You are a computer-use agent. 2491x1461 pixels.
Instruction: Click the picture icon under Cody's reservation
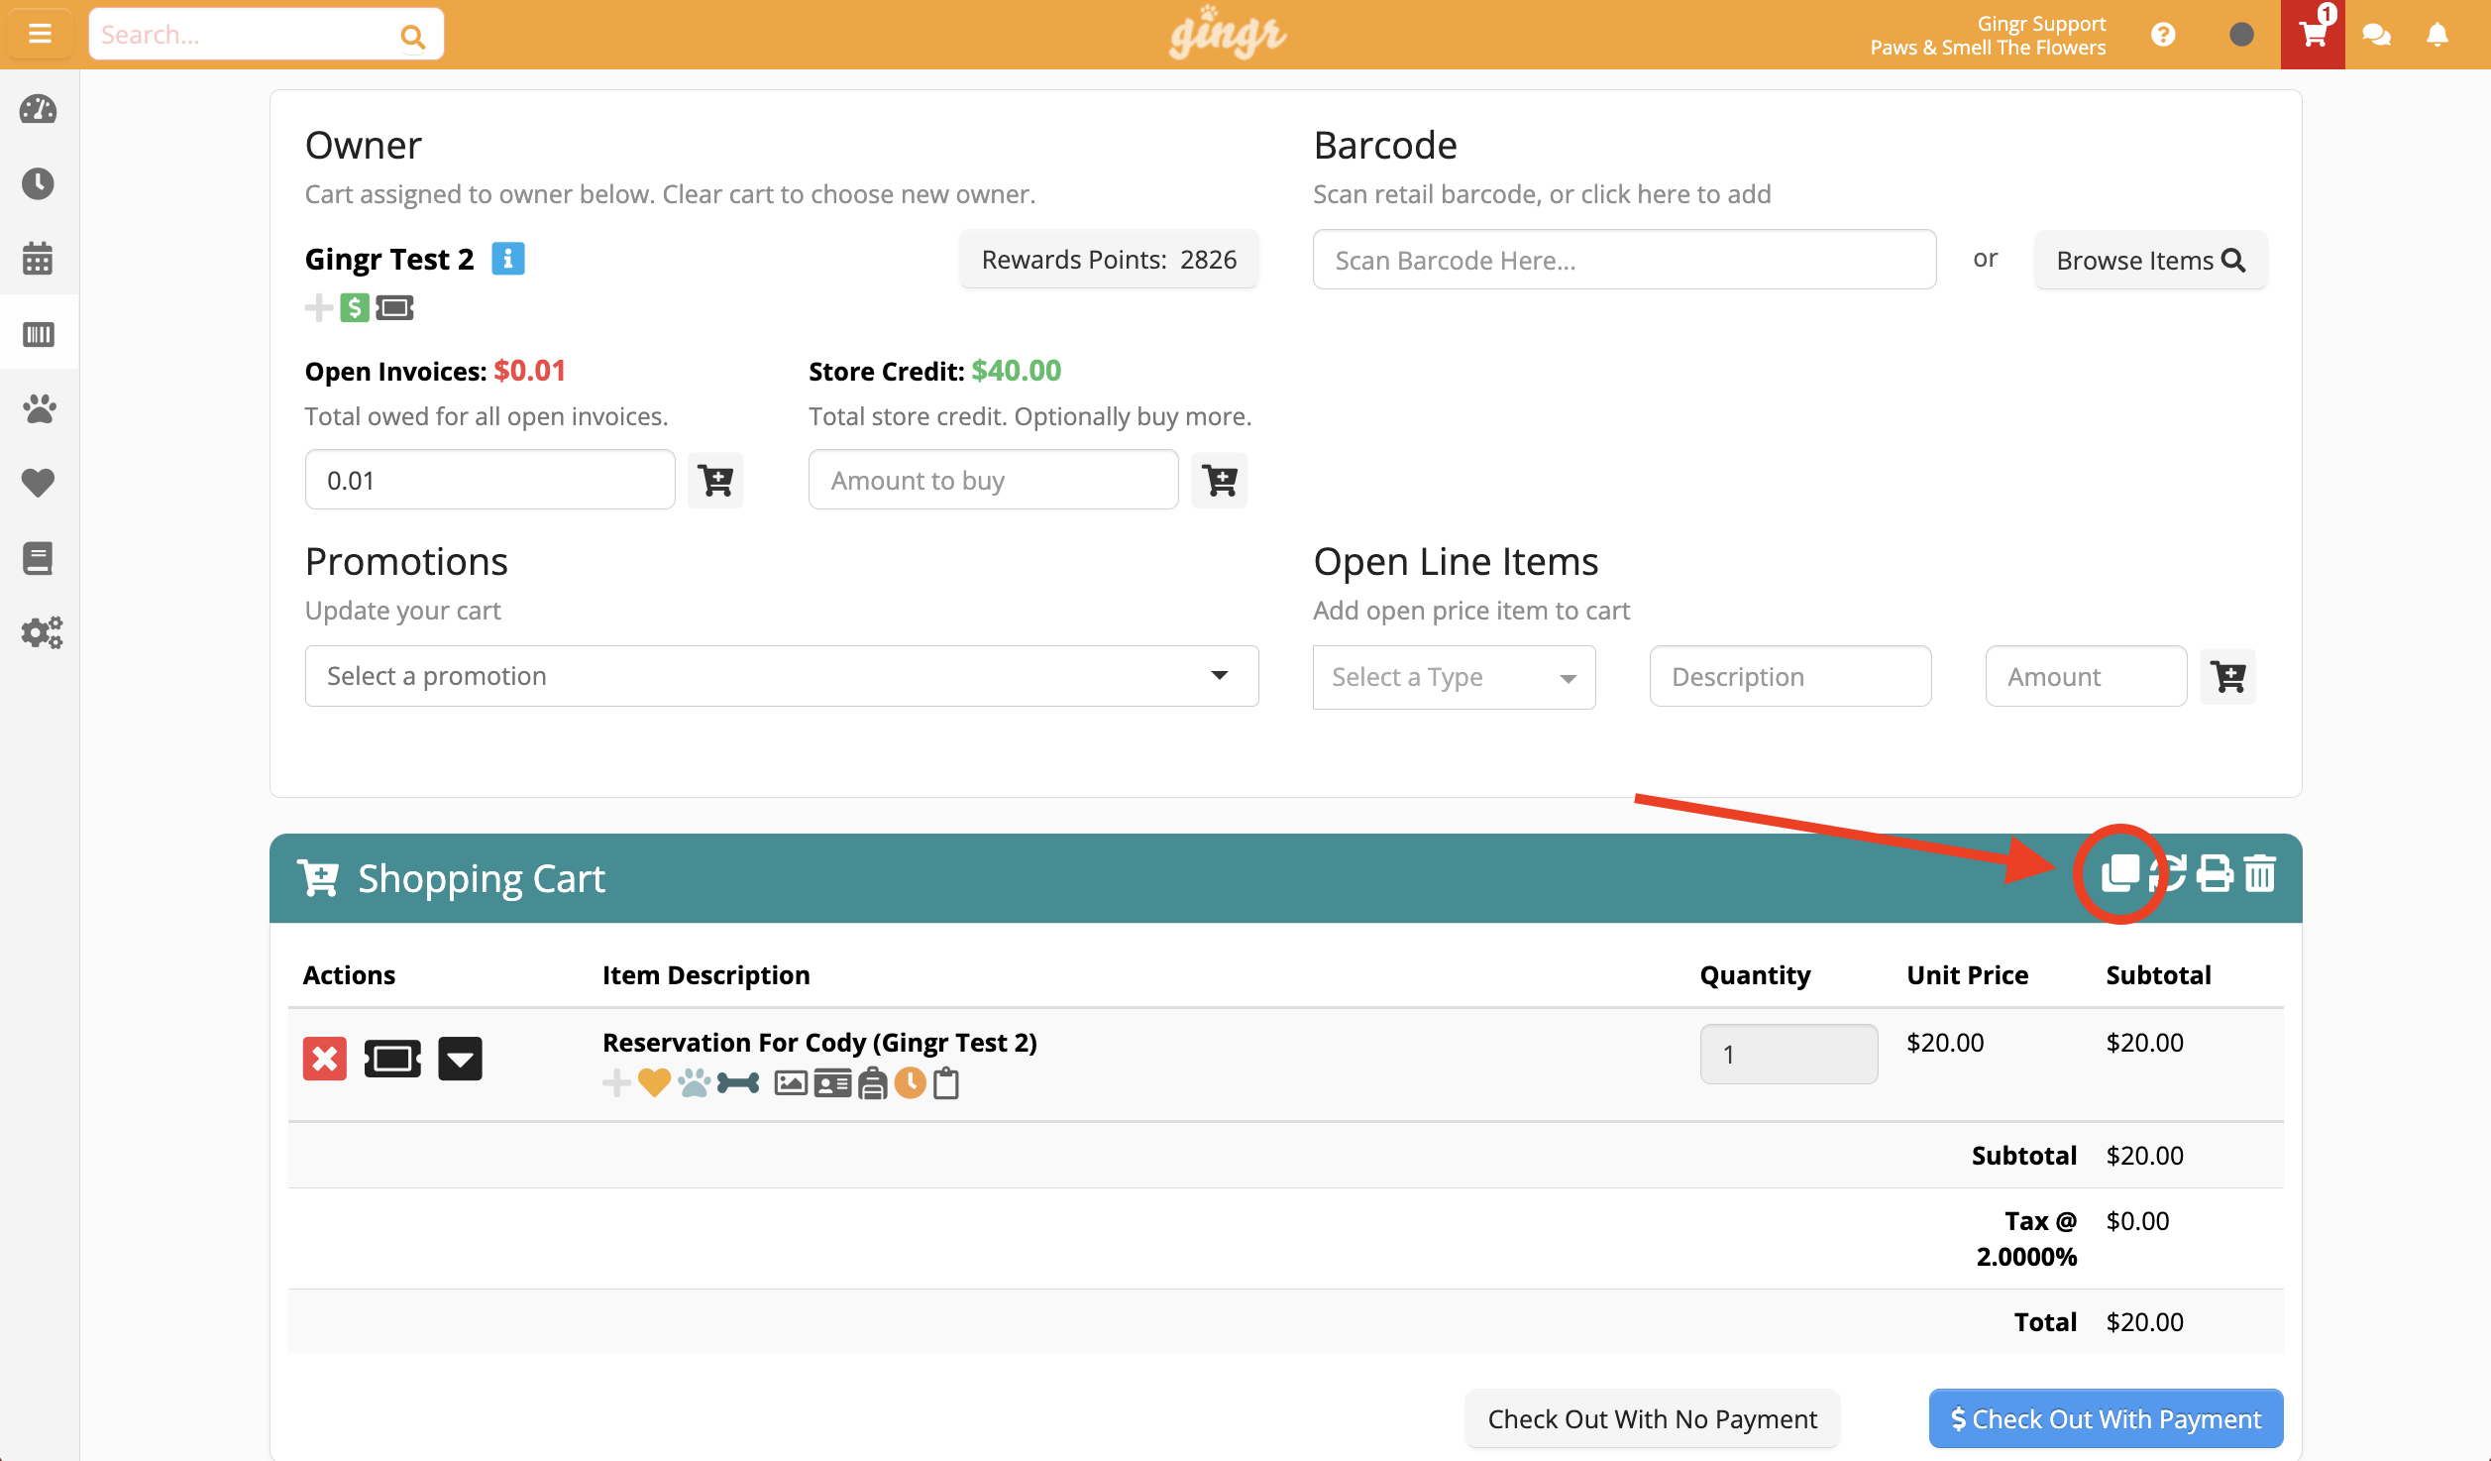point(791,1082)
